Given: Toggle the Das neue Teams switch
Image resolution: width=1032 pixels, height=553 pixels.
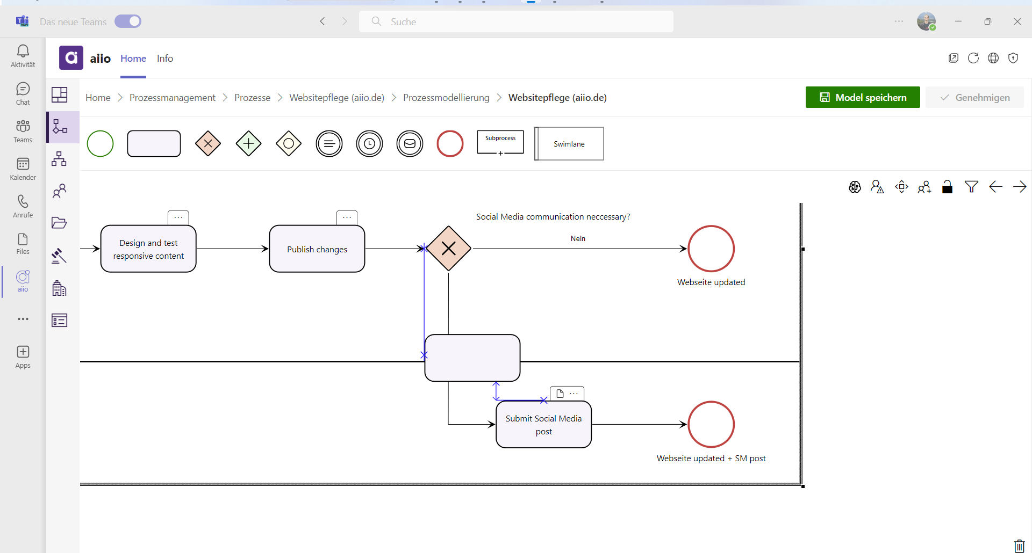Looking at the screenshot, I should (x=128, y=21).
